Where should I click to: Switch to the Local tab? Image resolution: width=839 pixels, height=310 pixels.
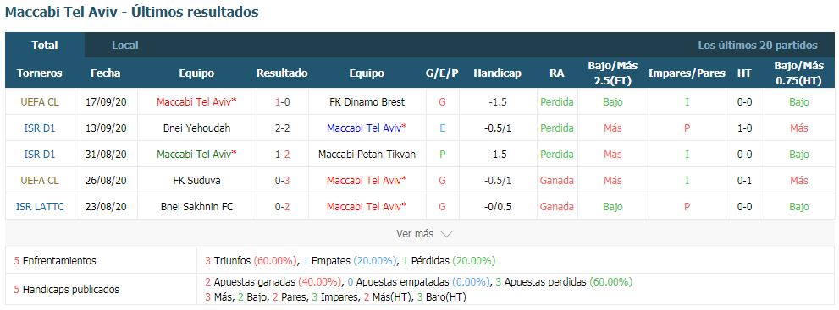click(x=124, y=46)
